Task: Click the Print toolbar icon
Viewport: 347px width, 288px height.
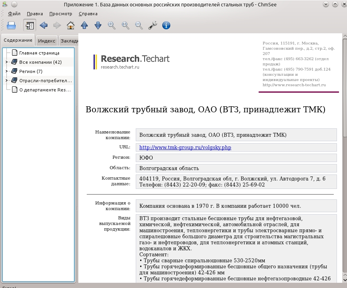Action: click(x=11, y=25)
